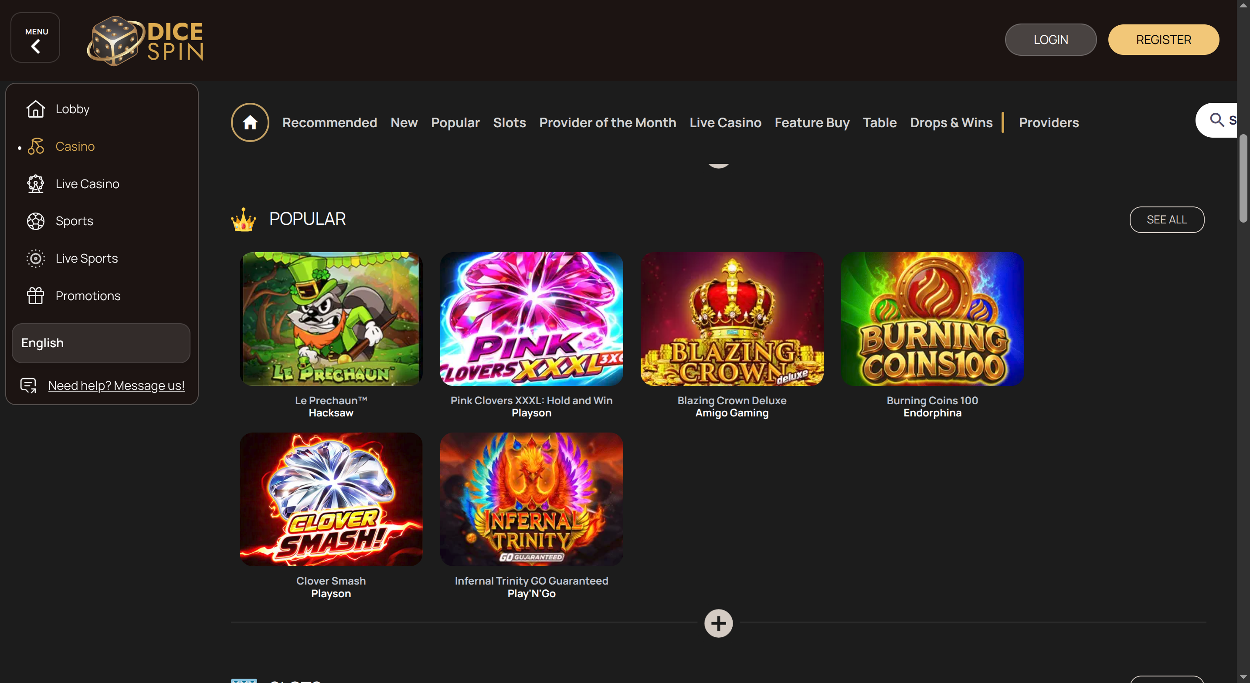Click the Live Sports target icon
This screenshot has width=1250, height=683.
point(35,259)
